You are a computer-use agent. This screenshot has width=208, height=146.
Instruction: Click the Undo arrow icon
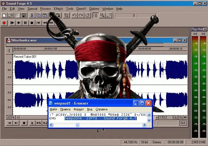point(74,16)
